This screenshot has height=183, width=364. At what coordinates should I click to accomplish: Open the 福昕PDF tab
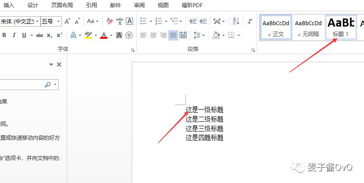click(x=192, y=5)
